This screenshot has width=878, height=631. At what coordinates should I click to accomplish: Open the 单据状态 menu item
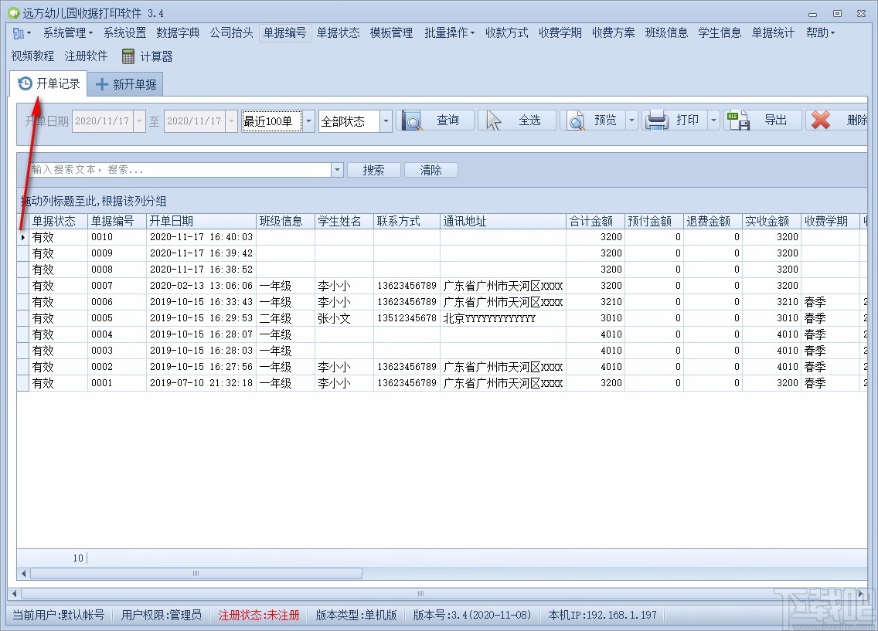click(x=339, y=33)
